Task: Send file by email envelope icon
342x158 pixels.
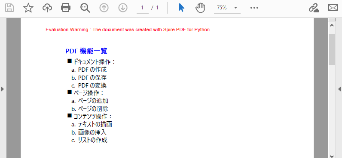Action: (333, 8)
